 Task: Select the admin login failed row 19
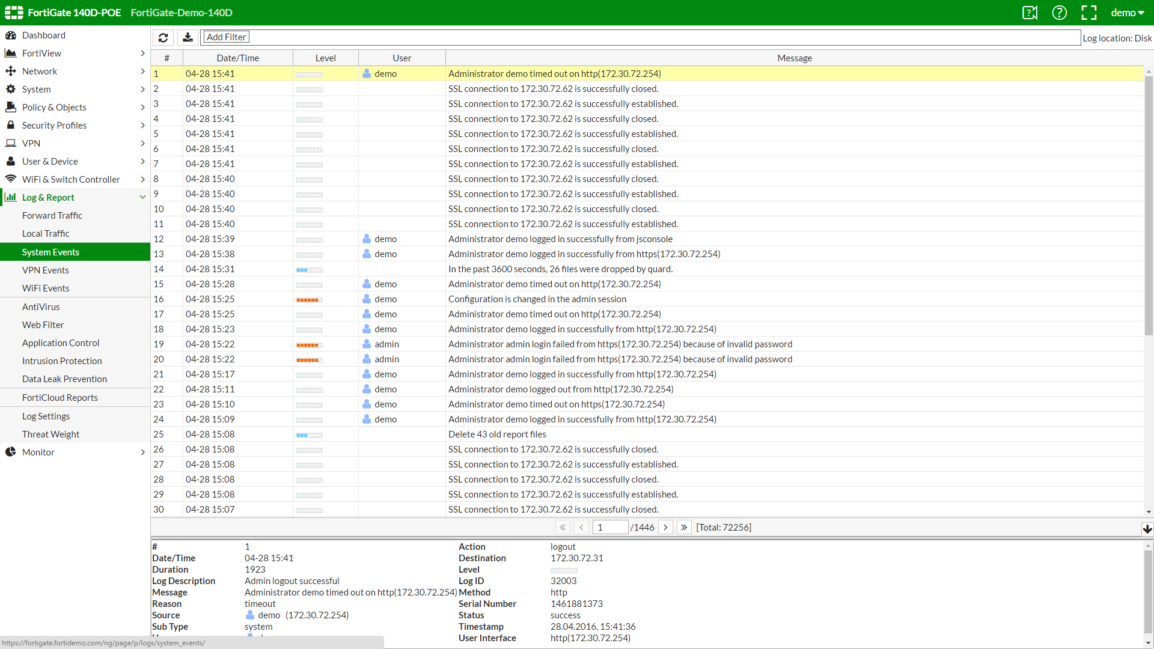619,344
